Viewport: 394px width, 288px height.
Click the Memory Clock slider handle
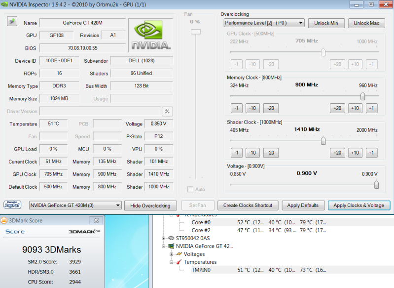point(362,96)
